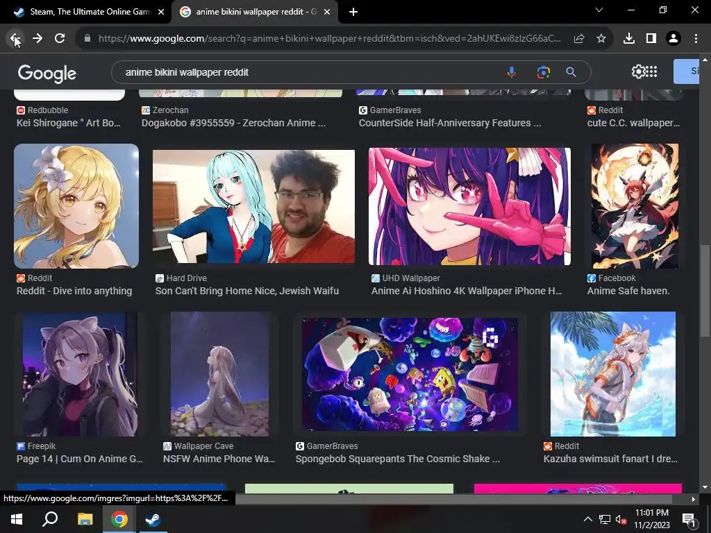Open network status tray icon

pos(605,519)
